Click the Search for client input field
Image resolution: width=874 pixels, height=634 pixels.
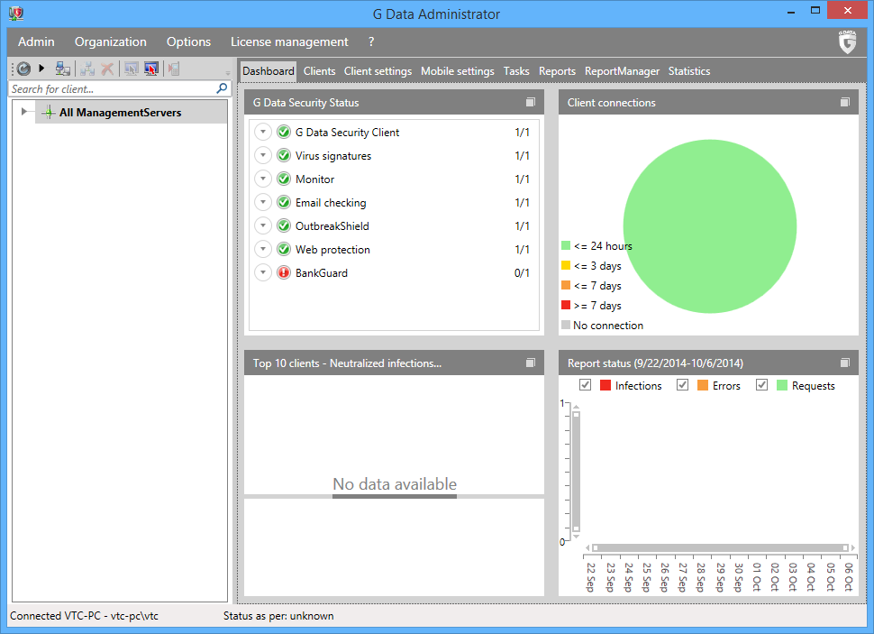pyautogui.click(x=110, y=89)
